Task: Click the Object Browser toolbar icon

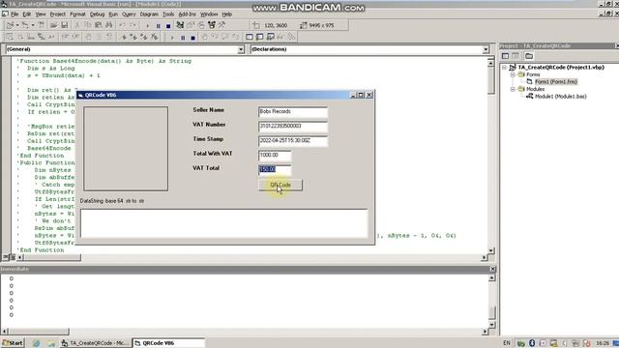Action: [212, 25]
